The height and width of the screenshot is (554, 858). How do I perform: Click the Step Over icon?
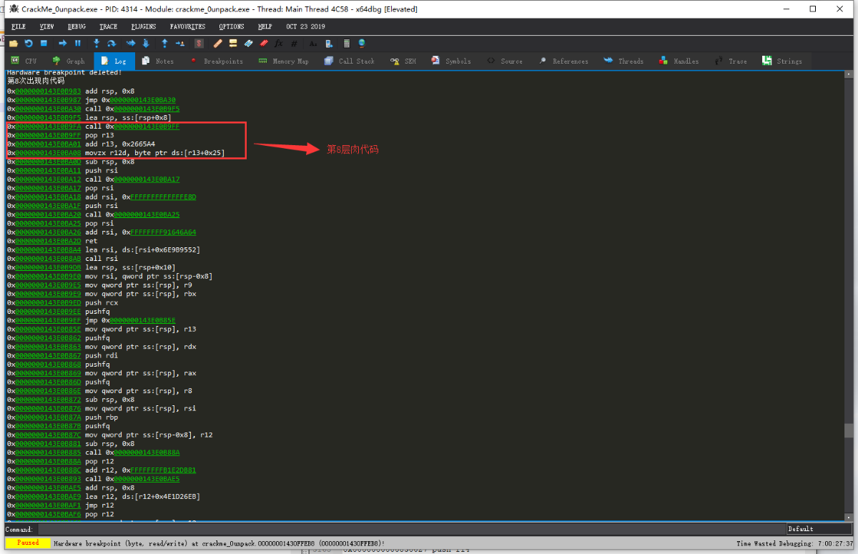pyautogui.click(x=112, y=44)
